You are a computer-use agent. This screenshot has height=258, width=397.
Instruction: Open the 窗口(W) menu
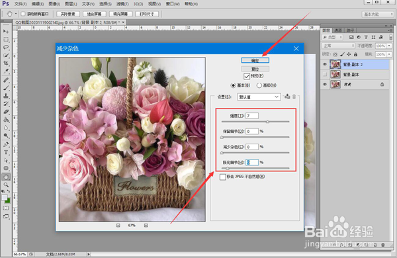pos(173,4)
